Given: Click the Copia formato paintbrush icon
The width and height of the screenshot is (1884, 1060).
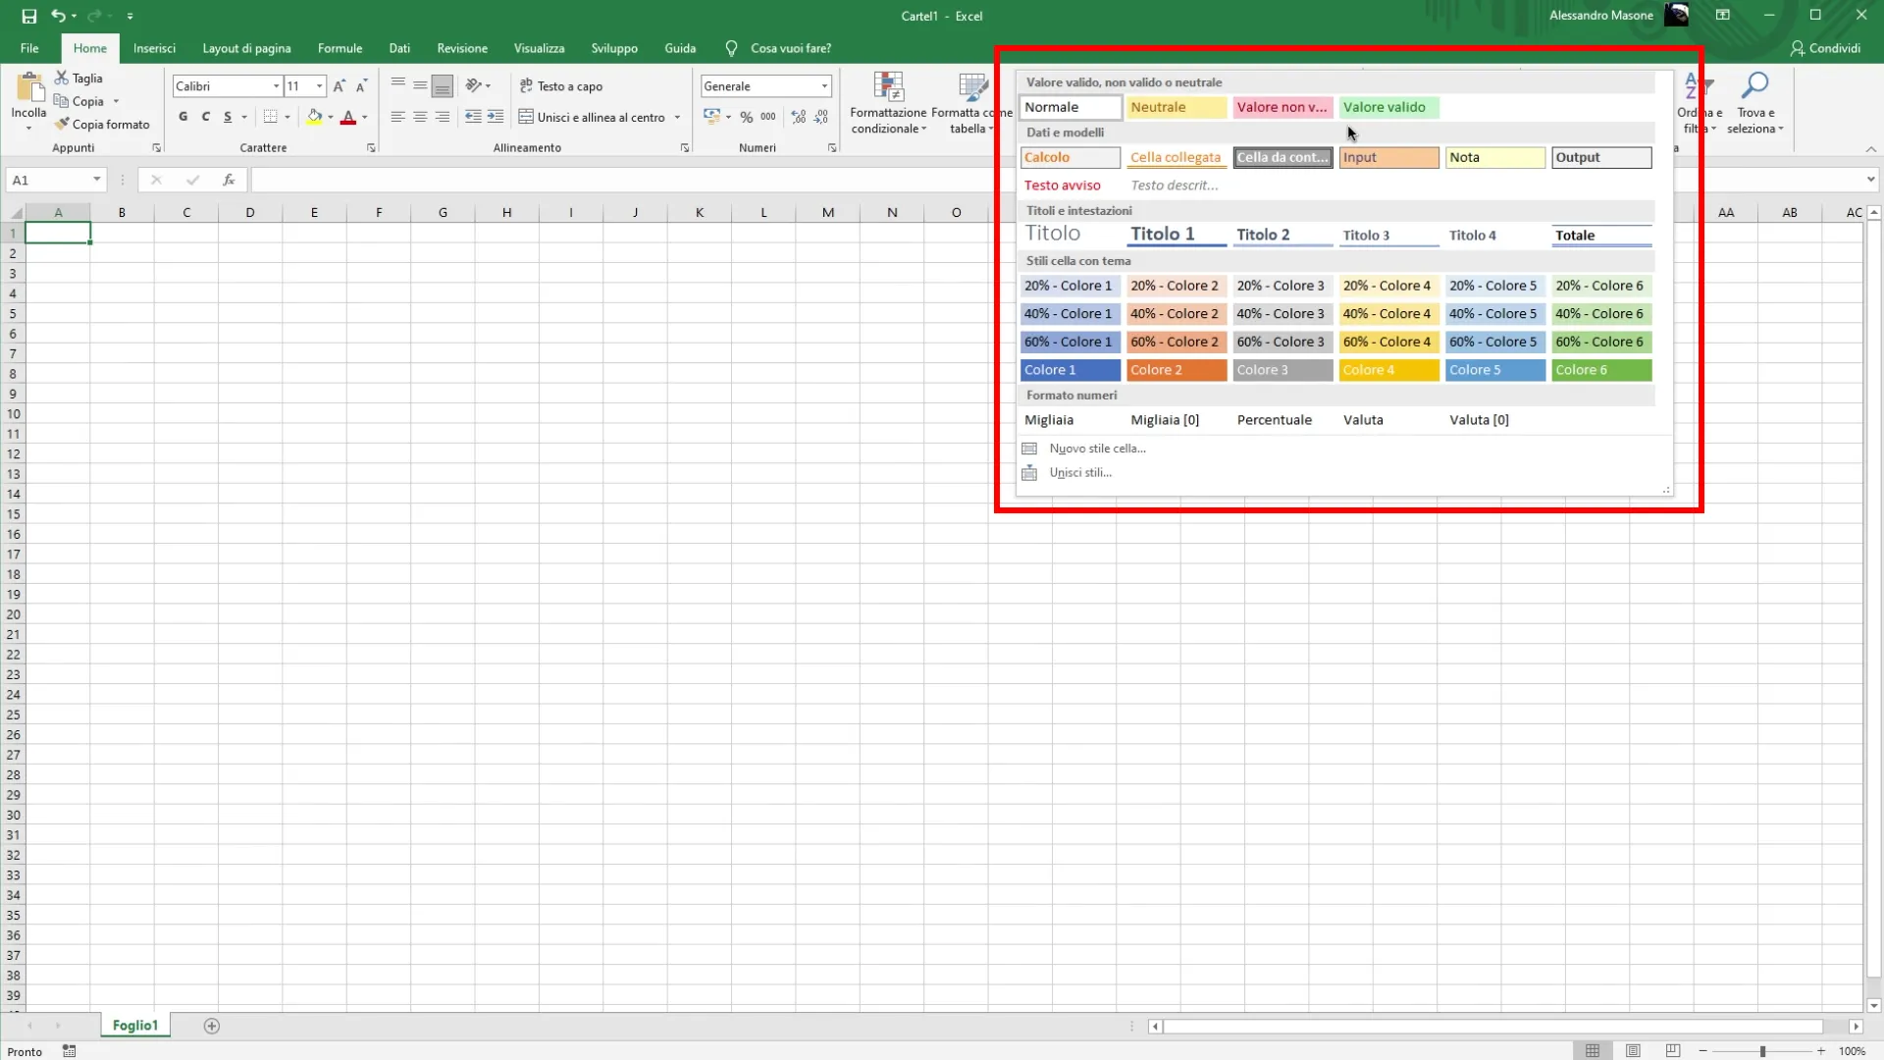Looking at the screenshot, I should pyautogui.click(x=63, y=125).
